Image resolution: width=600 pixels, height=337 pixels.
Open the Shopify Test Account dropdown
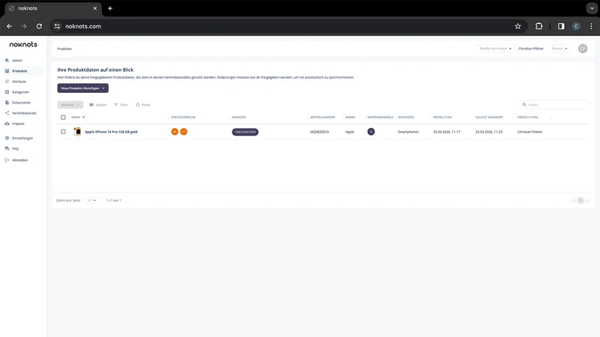[x=495, y=49]
